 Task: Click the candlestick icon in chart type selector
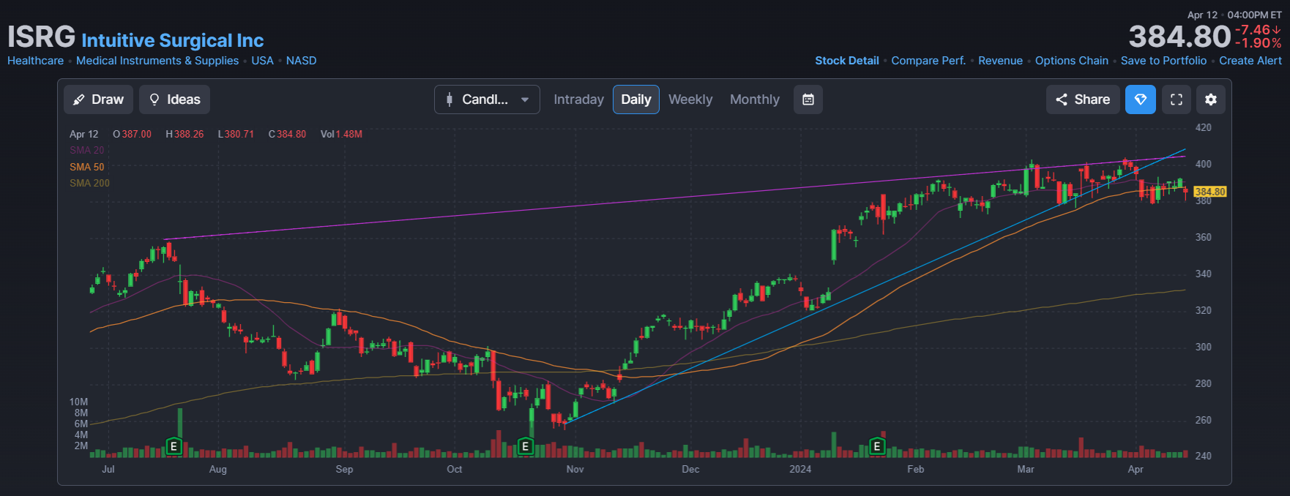pyautogui.click(x=450, y=99)
